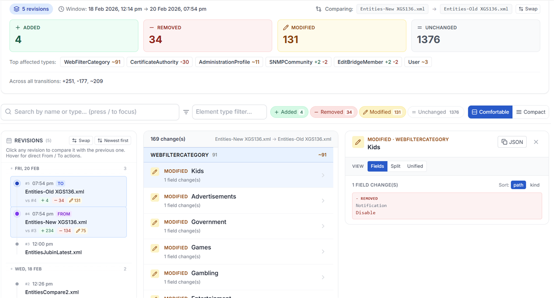Switch to the Split view tab
554x298 pixels.
[396, 166]
